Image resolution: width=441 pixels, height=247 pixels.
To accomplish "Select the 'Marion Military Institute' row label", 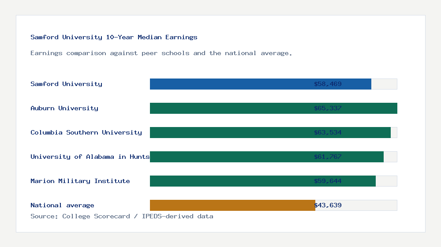I will [x=80, y=181].
